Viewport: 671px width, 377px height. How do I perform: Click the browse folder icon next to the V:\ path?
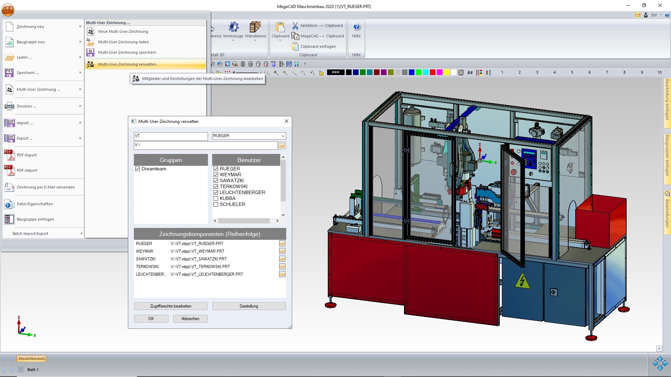click(282, 145)
